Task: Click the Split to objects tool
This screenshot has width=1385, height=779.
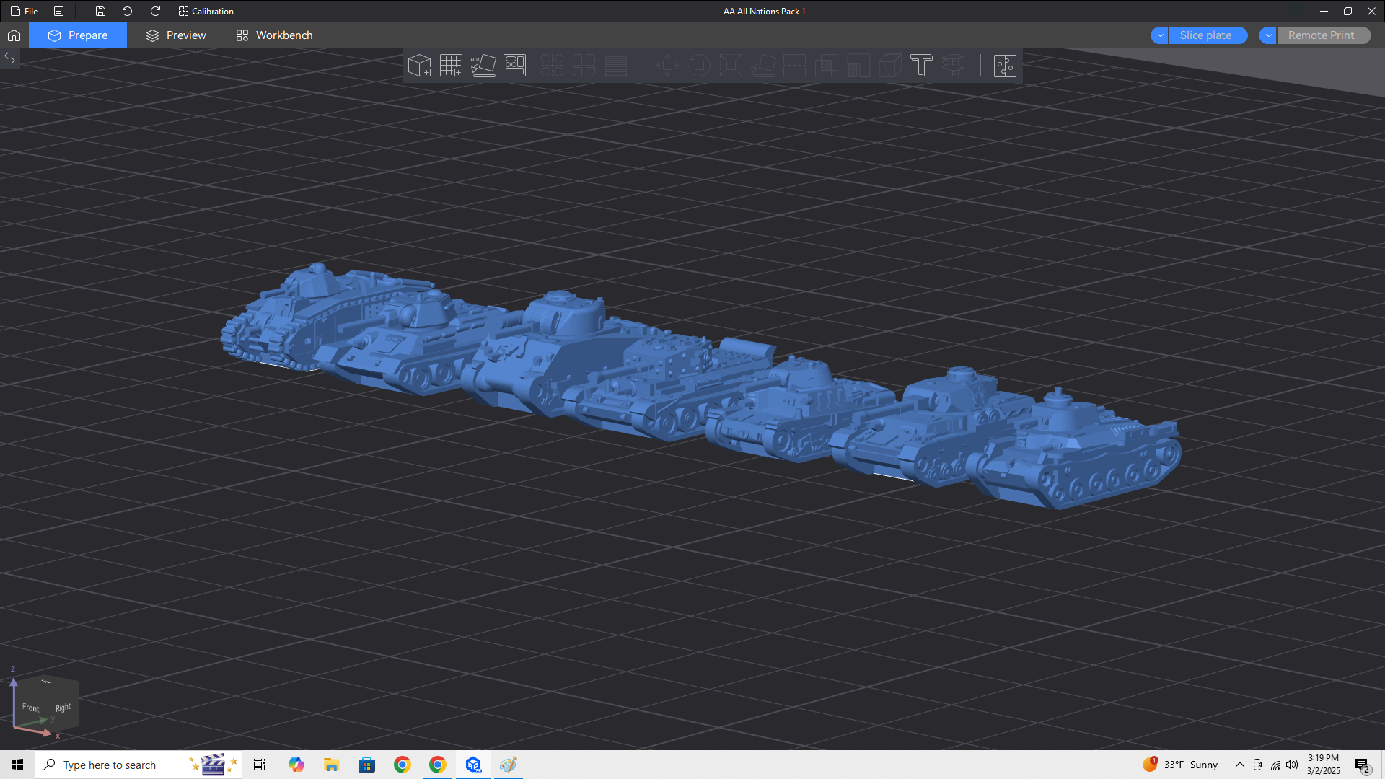Action: (552, 66)
